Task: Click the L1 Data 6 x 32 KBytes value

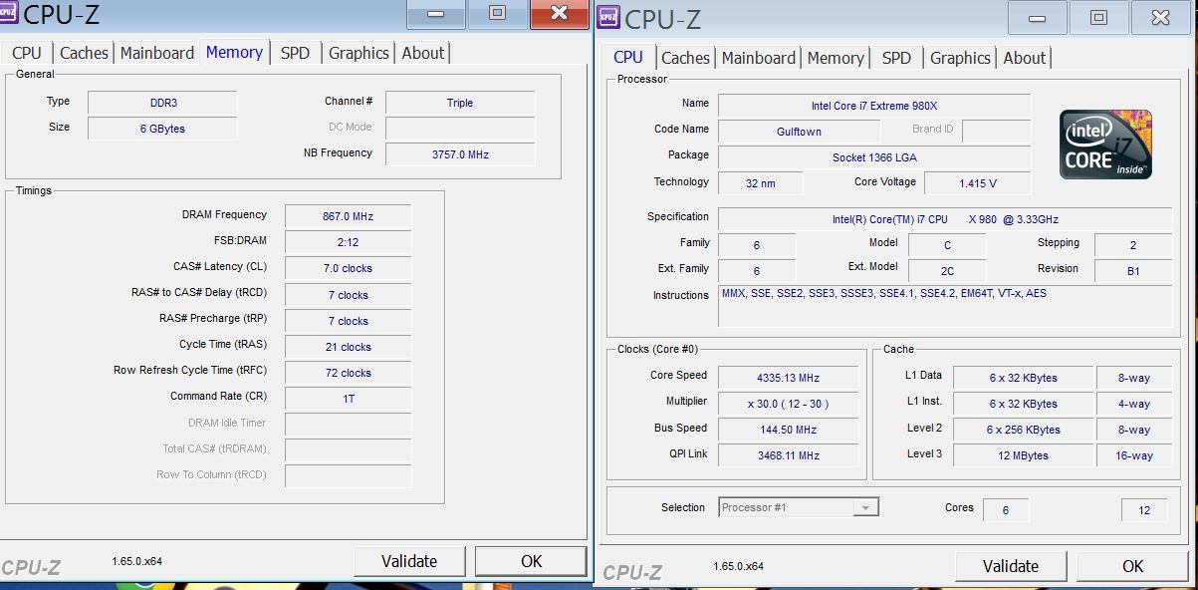Action: coord(1023,378)
